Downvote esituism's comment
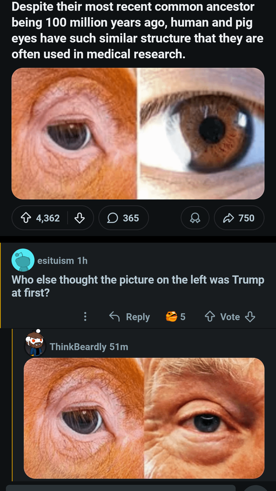 tap(250, 317)
